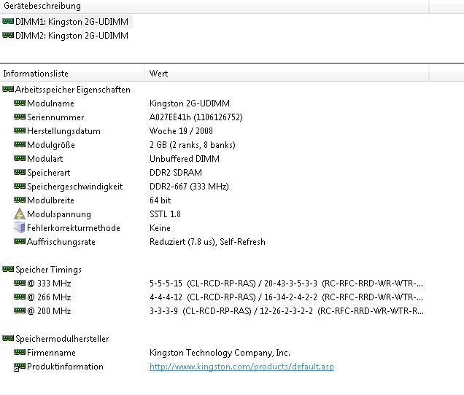Select the Firmenname row label
464x395 pixels.
51,353
